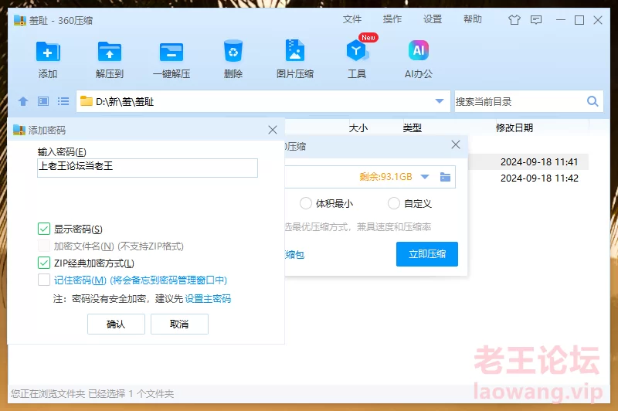Click the 解压到 (Extract to) toolbar icon
Image resolution: width=618 pixels, height=411 pixels.
110,52
